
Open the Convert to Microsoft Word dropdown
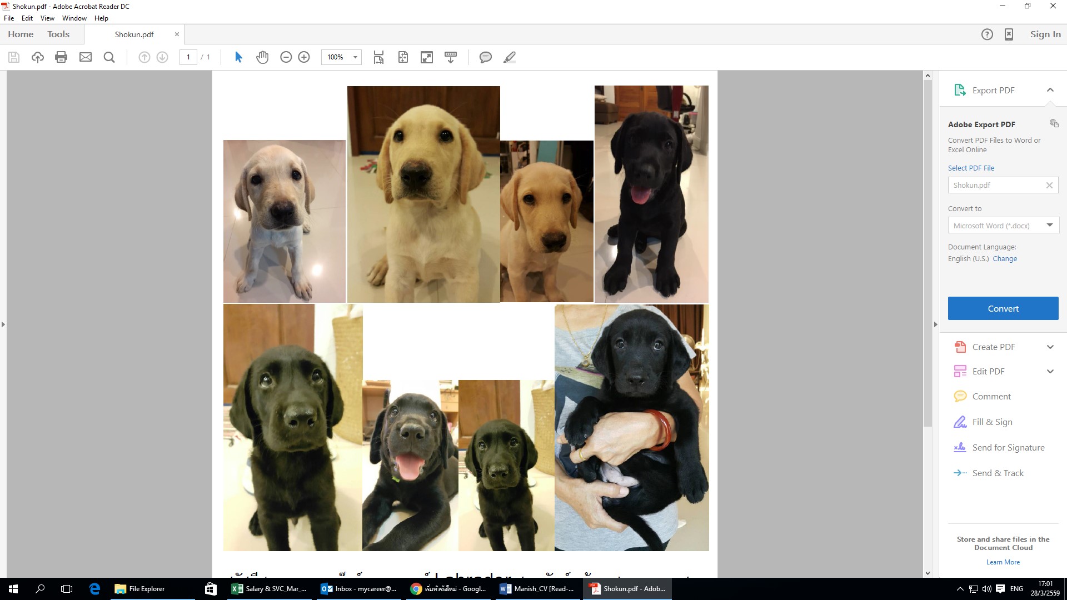point(1049,226)
